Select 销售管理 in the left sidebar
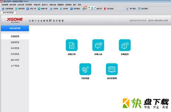This screenshot has width=171, height=112. point(15,42)
